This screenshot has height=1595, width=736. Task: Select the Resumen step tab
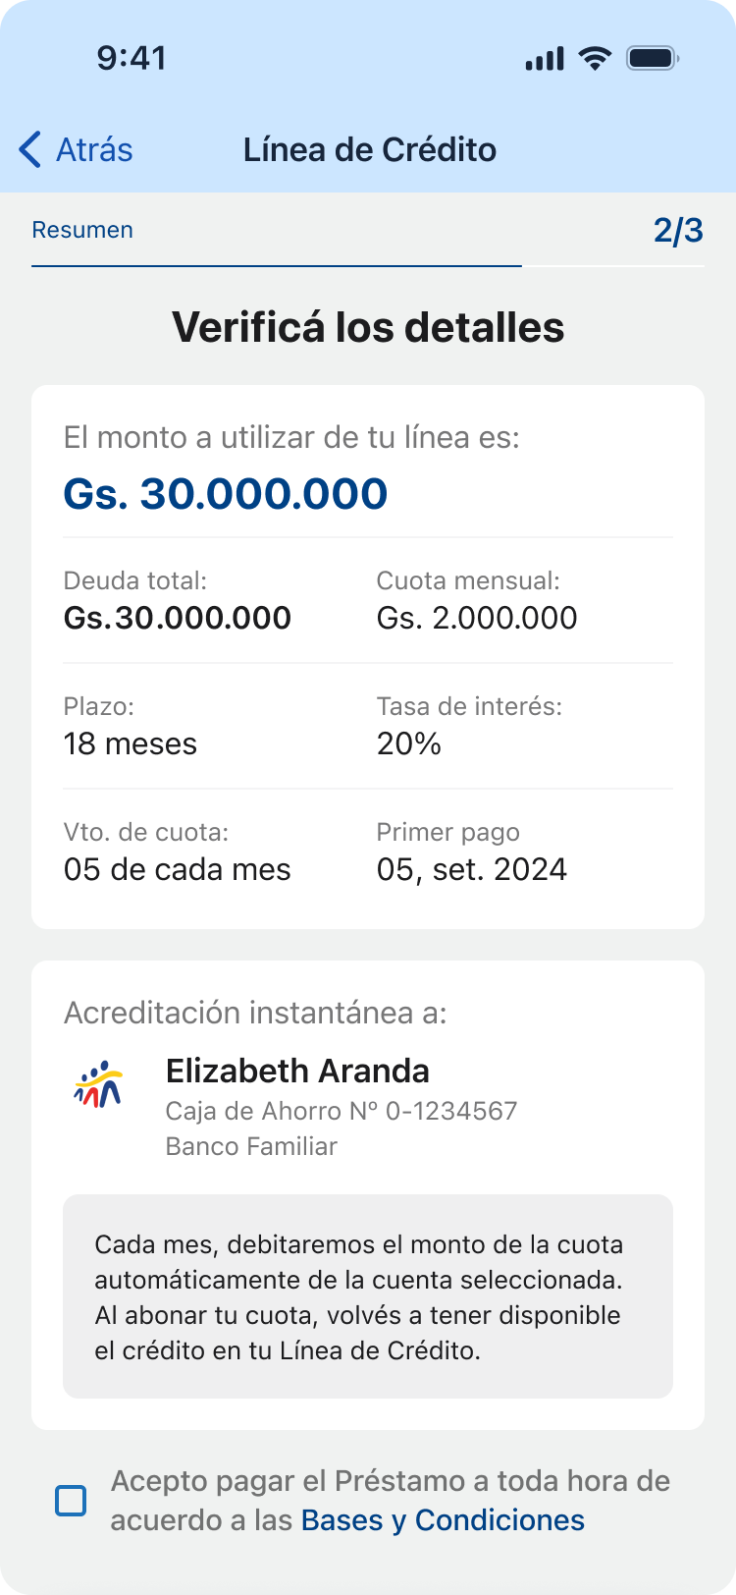tap(82, 230)
